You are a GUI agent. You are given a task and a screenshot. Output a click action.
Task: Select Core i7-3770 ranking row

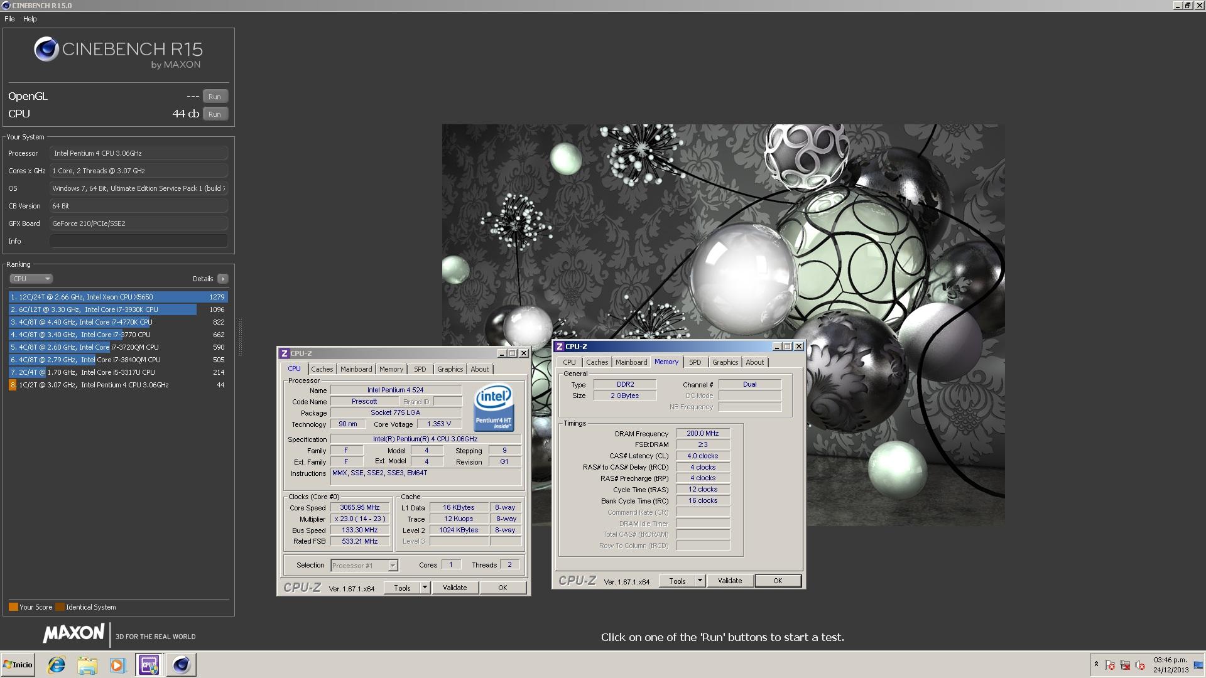[118, 335]
